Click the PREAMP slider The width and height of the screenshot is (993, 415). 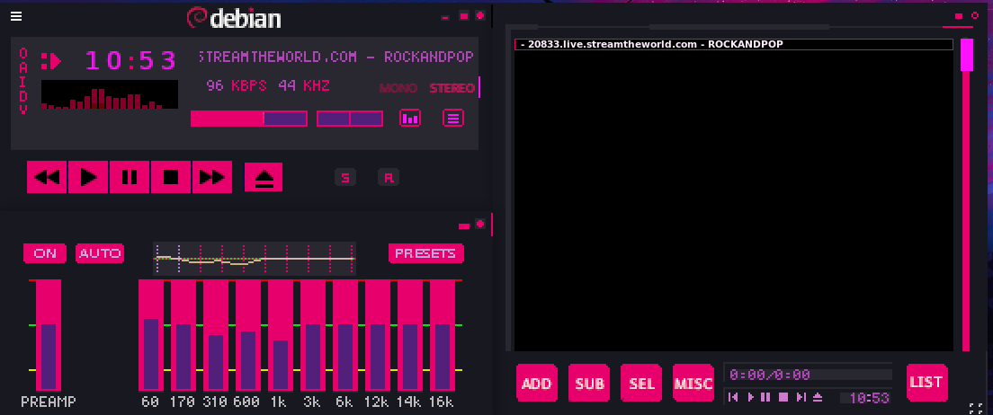[x=49, y=335]
